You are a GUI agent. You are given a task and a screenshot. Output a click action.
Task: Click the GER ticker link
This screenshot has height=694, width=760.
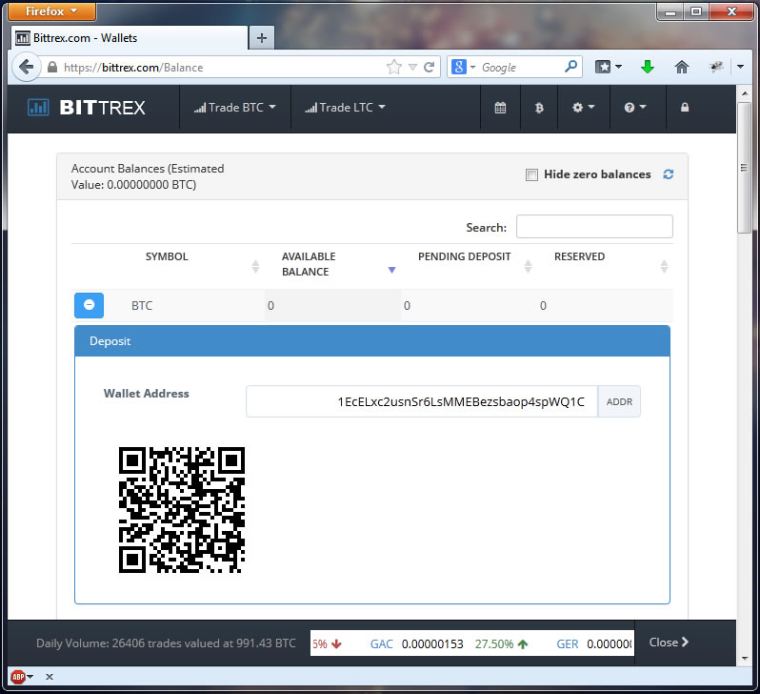click(567, 644)
